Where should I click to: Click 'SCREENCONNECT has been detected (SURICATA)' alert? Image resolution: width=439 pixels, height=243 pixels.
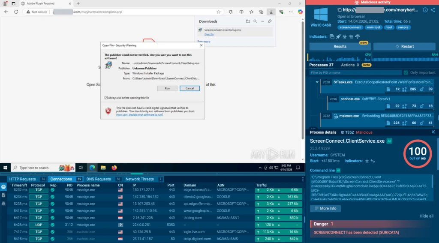point(356,232)
